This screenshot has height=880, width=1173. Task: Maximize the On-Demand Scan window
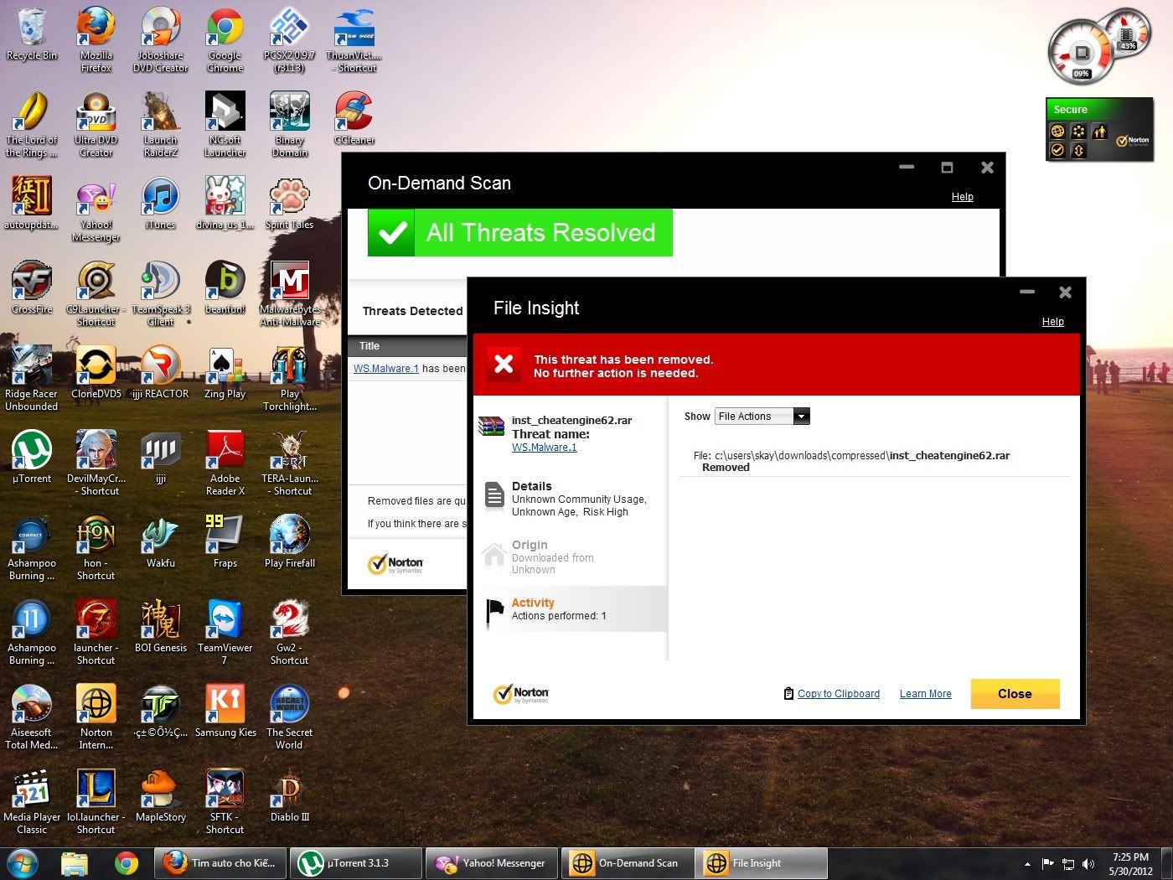pos(947,168)
